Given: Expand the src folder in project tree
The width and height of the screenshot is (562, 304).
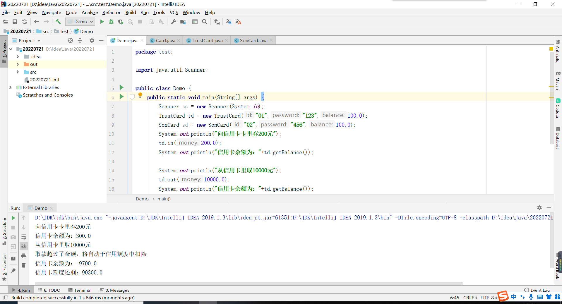Looking at the screenshot, I should 18,72.
